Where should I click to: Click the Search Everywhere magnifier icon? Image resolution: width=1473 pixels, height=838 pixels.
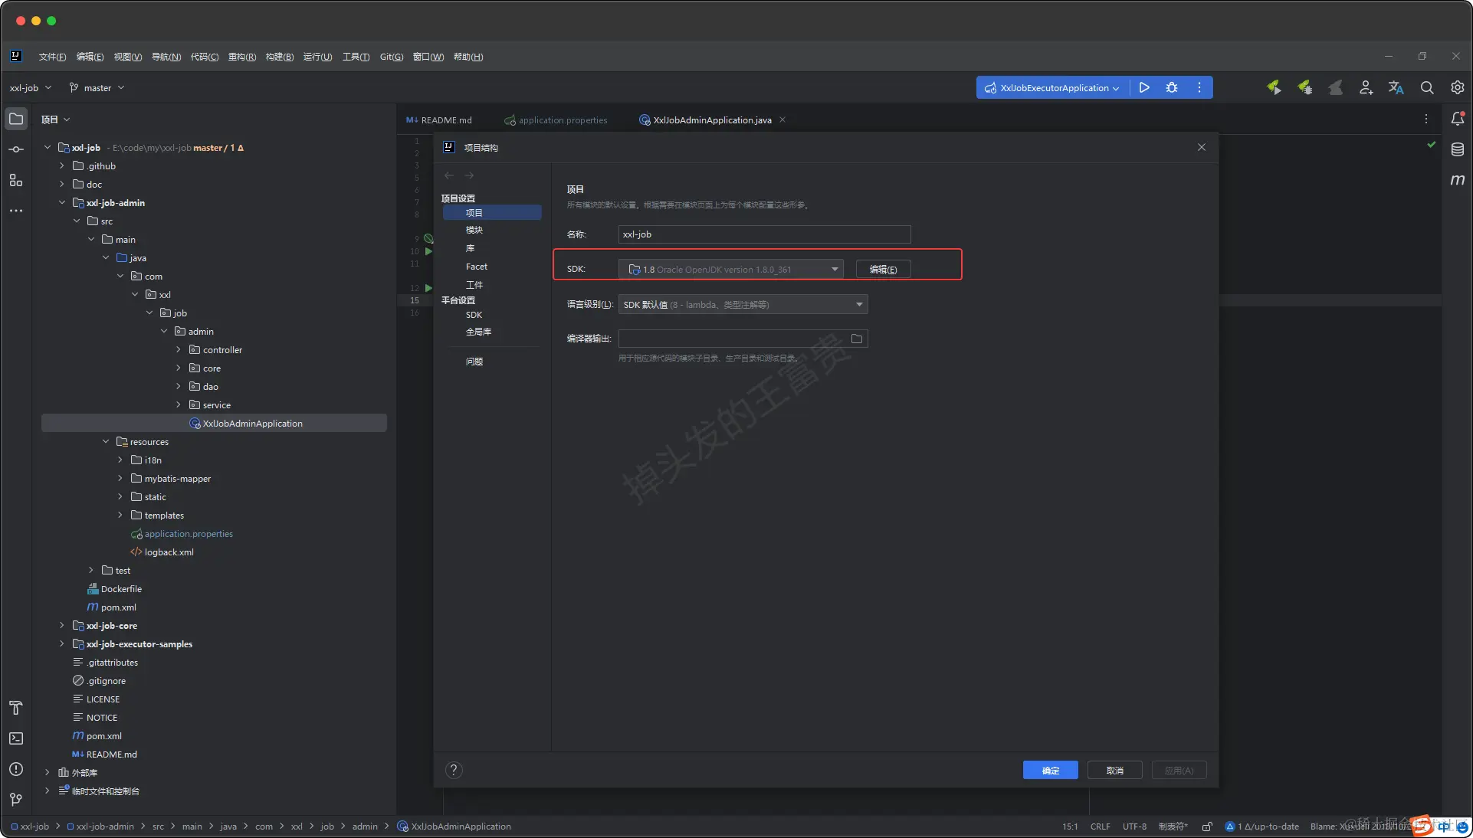pos(1426,88)
